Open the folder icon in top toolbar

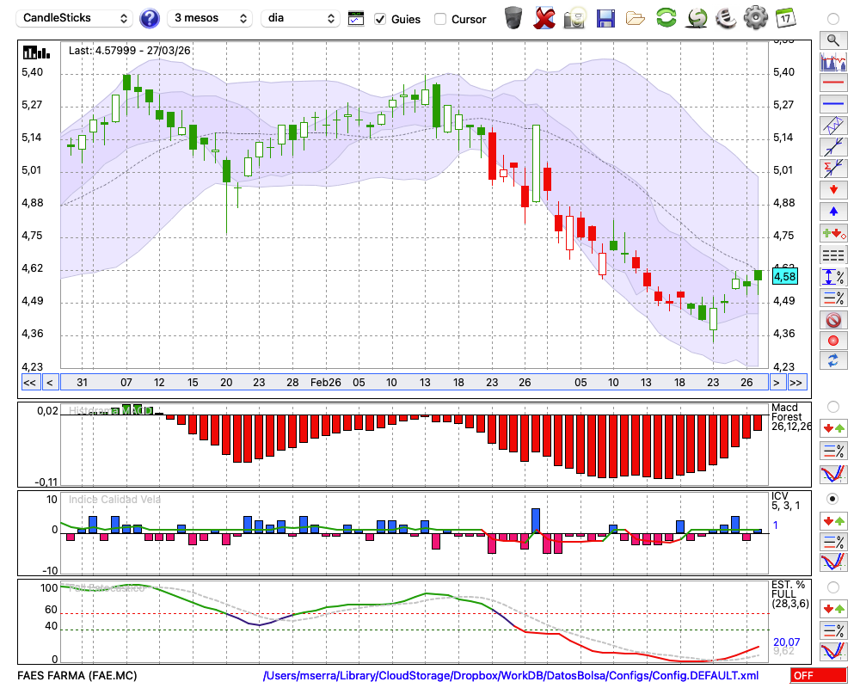point(636,17)
